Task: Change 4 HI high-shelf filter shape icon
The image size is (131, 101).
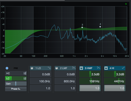Action: pos(123,68)
